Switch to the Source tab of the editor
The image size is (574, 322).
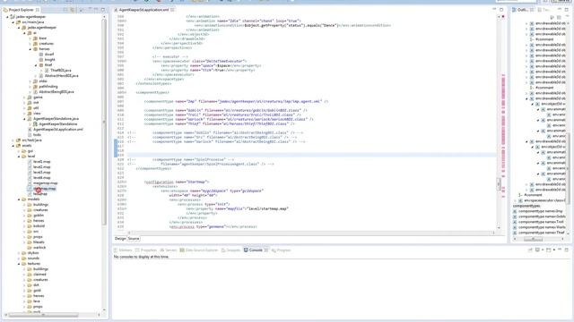(x=134, y=239)
